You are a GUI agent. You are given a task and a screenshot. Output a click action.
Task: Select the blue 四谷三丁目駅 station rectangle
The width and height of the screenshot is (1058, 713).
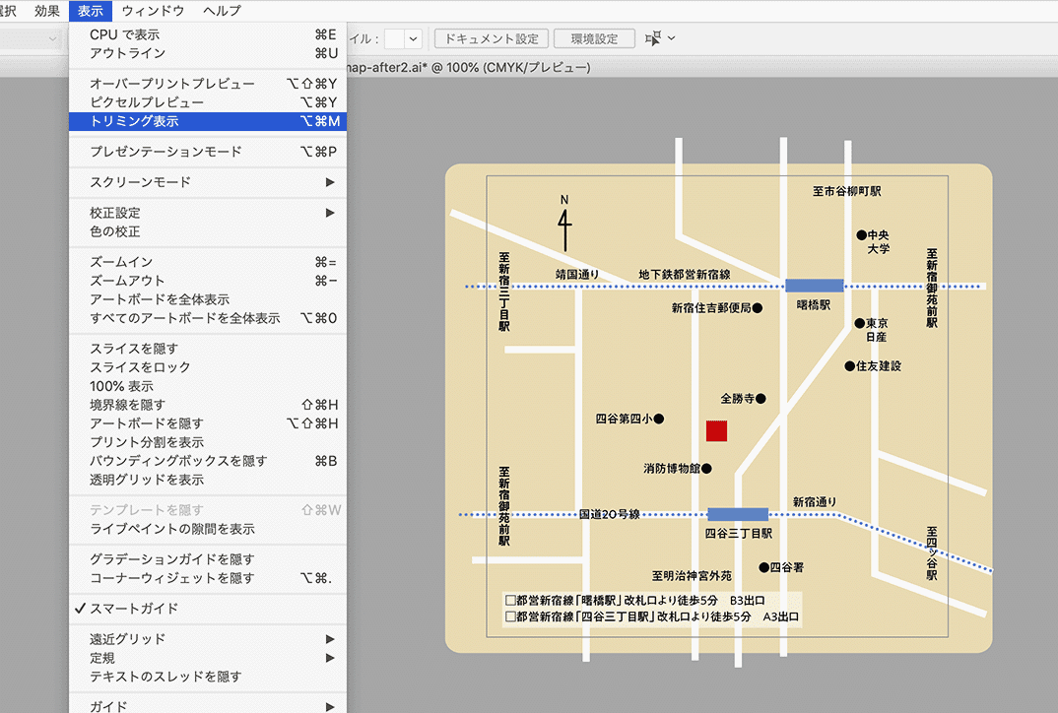tap(738, 515)
